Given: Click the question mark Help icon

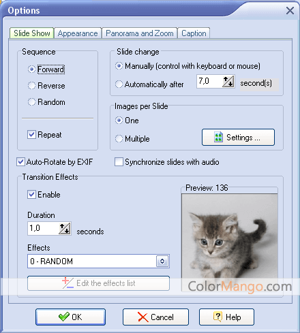Looking at the screenshot, I should (x=217, y=317).
